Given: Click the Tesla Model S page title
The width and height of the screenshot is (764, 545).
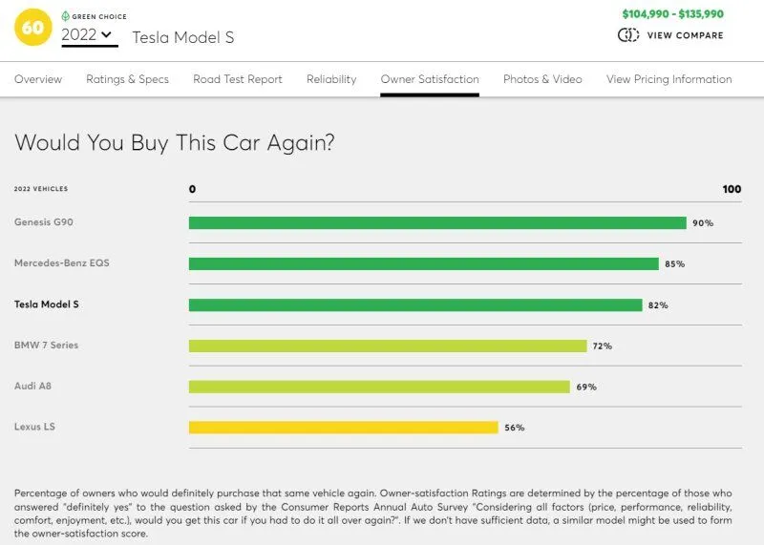Looking at the screenshot, I should click(x=182, y=37).
